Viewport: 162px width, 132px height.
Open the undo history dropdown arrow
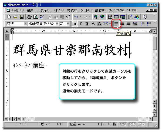[x=80, y=17]
